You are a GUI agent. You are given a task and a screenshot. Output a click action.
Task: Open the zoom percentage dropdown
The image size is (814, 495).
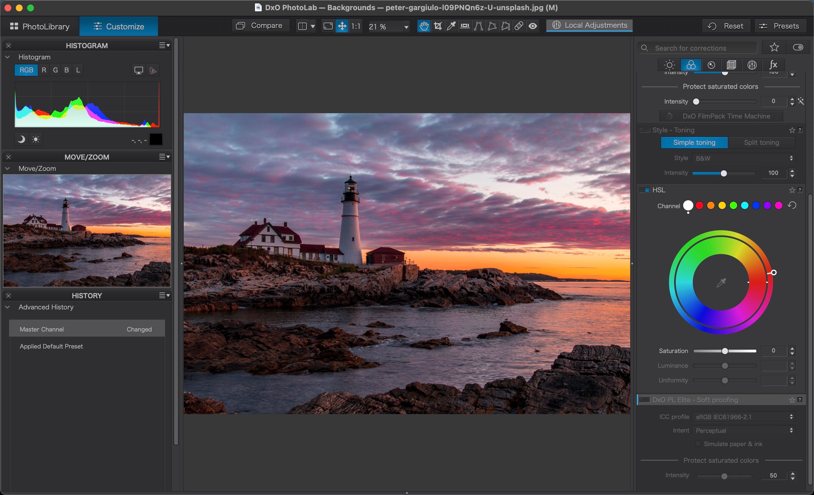click(406, 27)
